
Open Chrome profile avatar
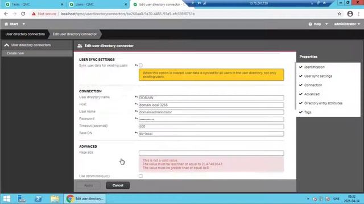click(x=350, y=14)
